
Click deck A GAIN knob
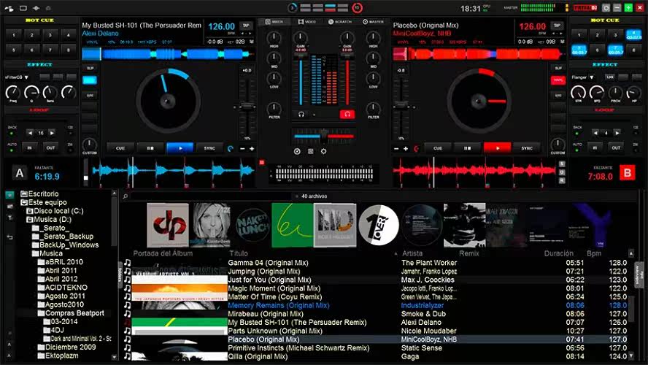pos(301,38)
